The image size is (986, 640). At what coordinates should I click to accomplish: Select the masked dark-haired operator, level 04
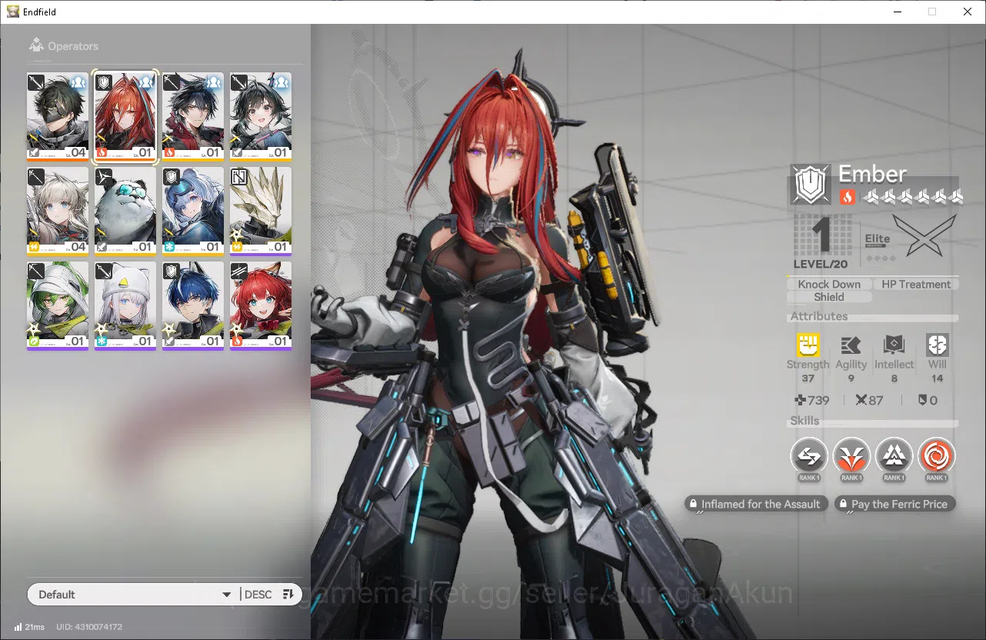(58, 117)
